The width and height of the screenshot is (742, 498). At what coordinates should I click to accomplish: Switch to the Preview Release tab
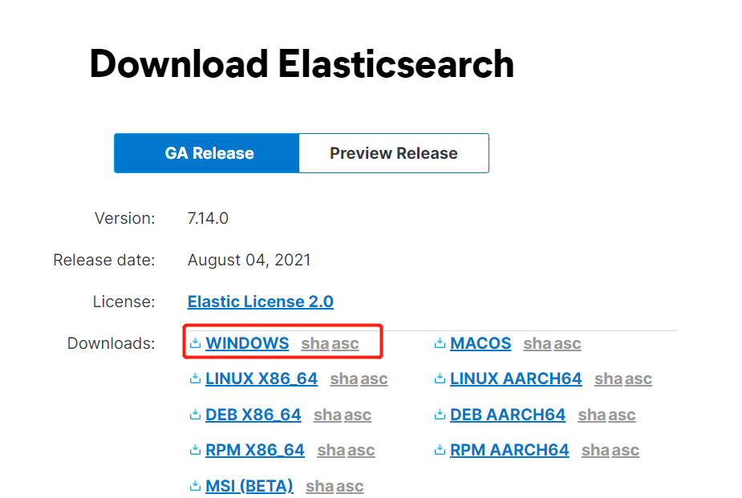394,153
